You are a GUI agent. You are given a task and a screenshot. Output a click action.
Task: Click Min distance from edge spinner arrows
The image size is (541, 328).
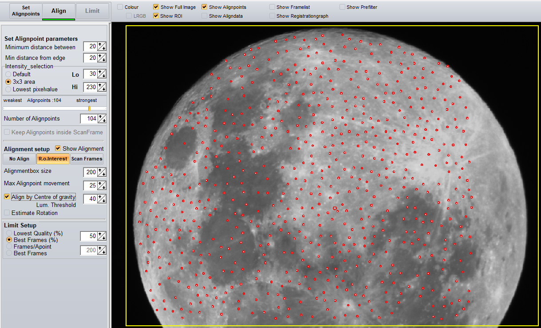click(x=102, y=58)
